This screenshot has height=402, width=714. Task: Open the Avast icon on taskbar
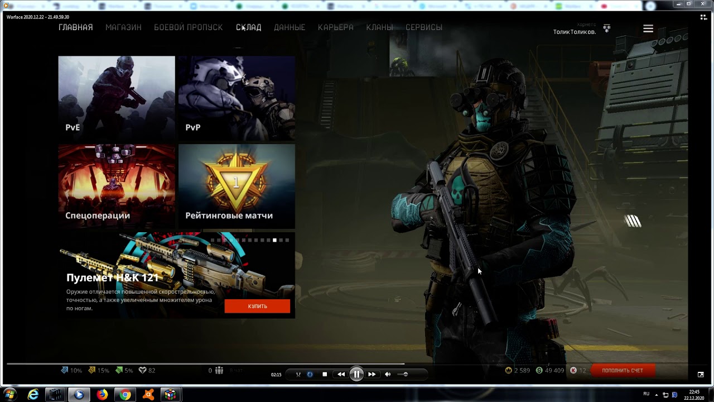coord(148,394)
